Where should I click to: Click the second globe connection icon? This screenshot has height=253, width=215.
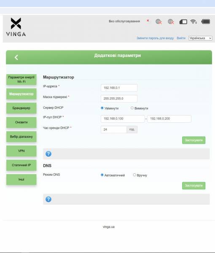click(x=171, y=22)
